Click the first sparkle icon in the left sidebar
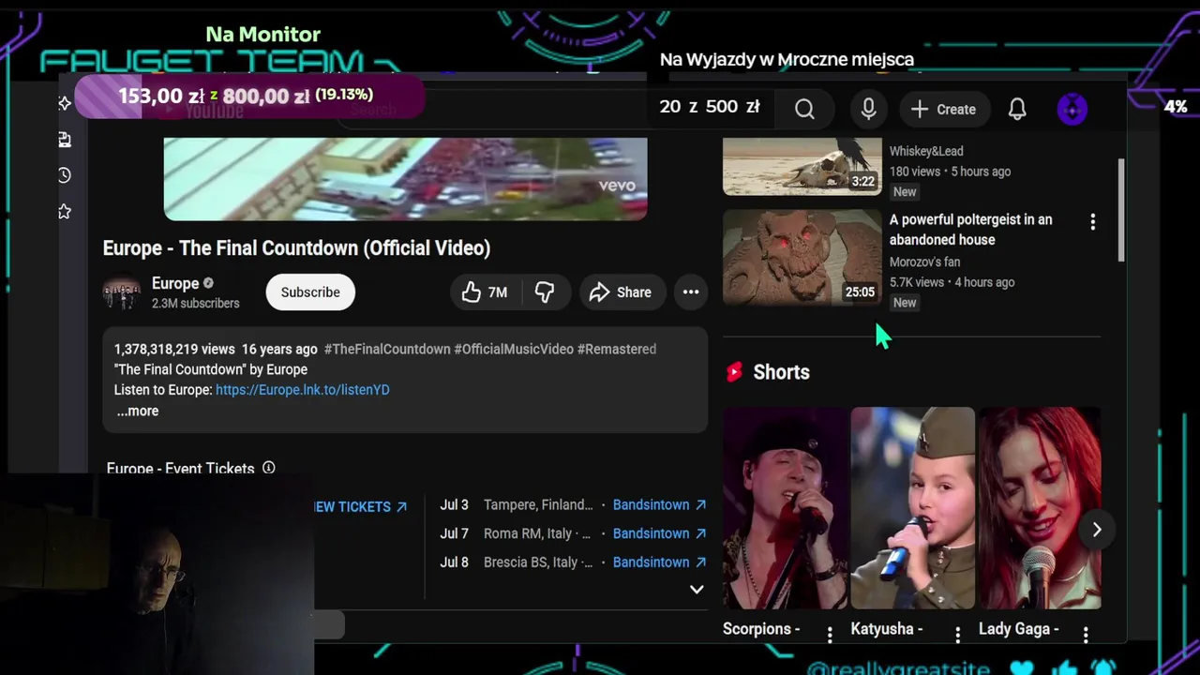This screenshot has width=1200, height=675. pyautogui.click(x=65, y=103)
